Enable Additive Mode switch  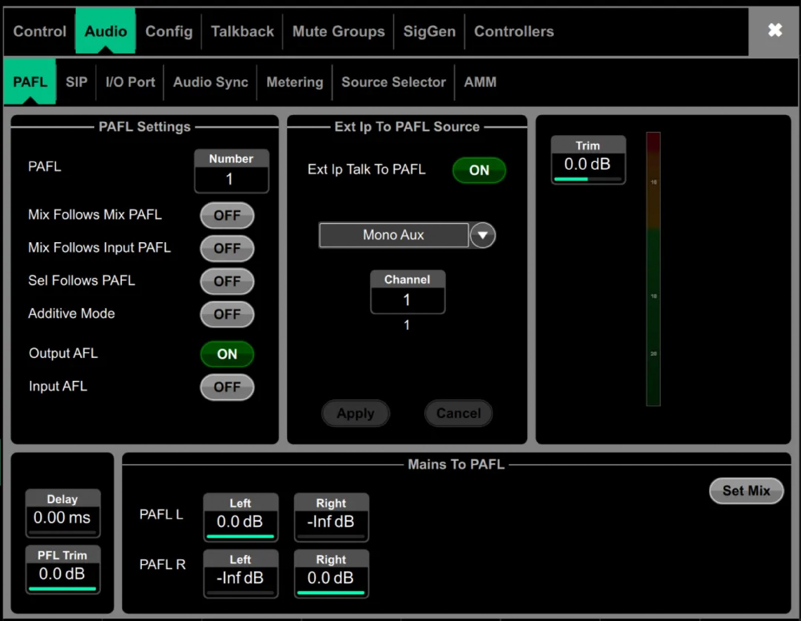pos(227,314)
